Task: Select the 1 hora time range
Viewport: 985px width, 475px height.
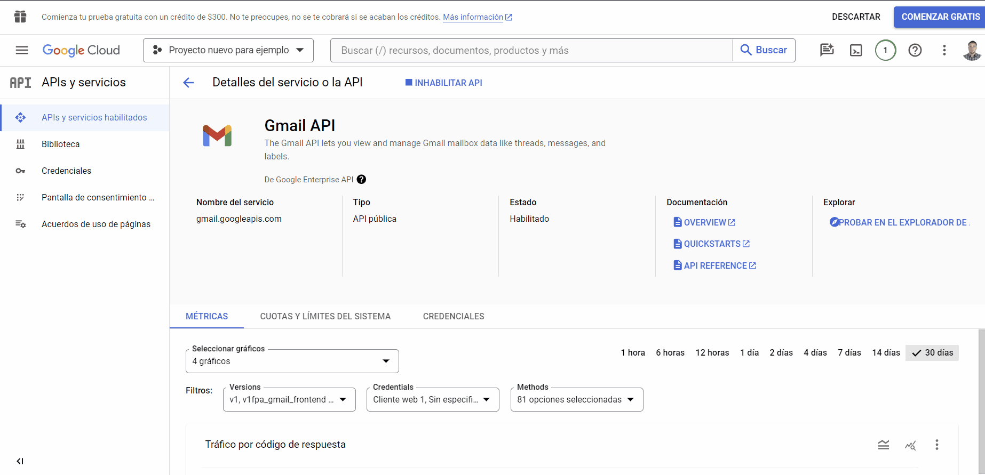Action: coord(633,352)
